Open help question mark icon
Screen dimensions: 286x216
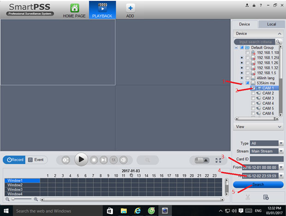click(x=261, y=5)
